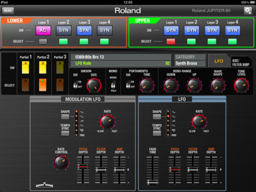Image resolution: width=256 pixels, height=192 pixels.
Task: Toggle Lower Layer 1 AC switch
Action: pos(43,30)
